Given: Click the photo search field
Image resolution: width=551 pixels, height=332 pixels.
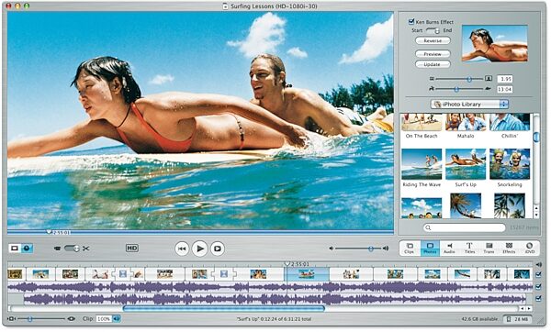Looking at the screenshot, I should pos(464,227).
